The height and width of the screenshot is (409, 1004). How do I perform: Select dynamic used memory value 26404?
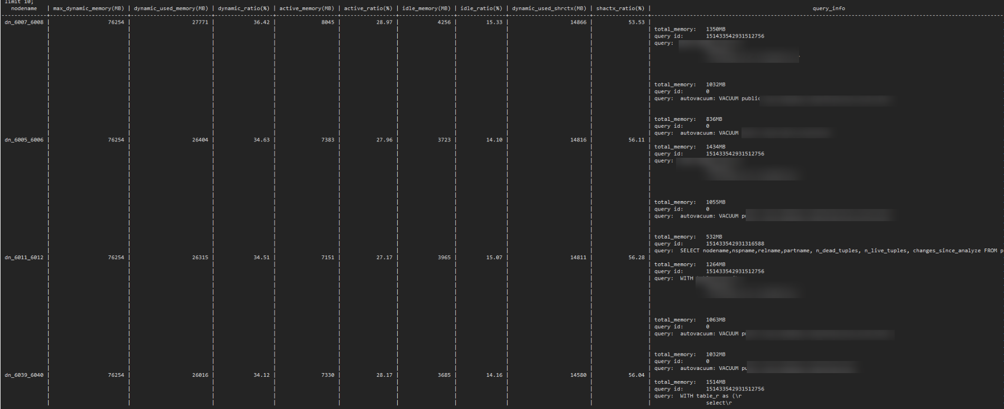coord(200,140)
